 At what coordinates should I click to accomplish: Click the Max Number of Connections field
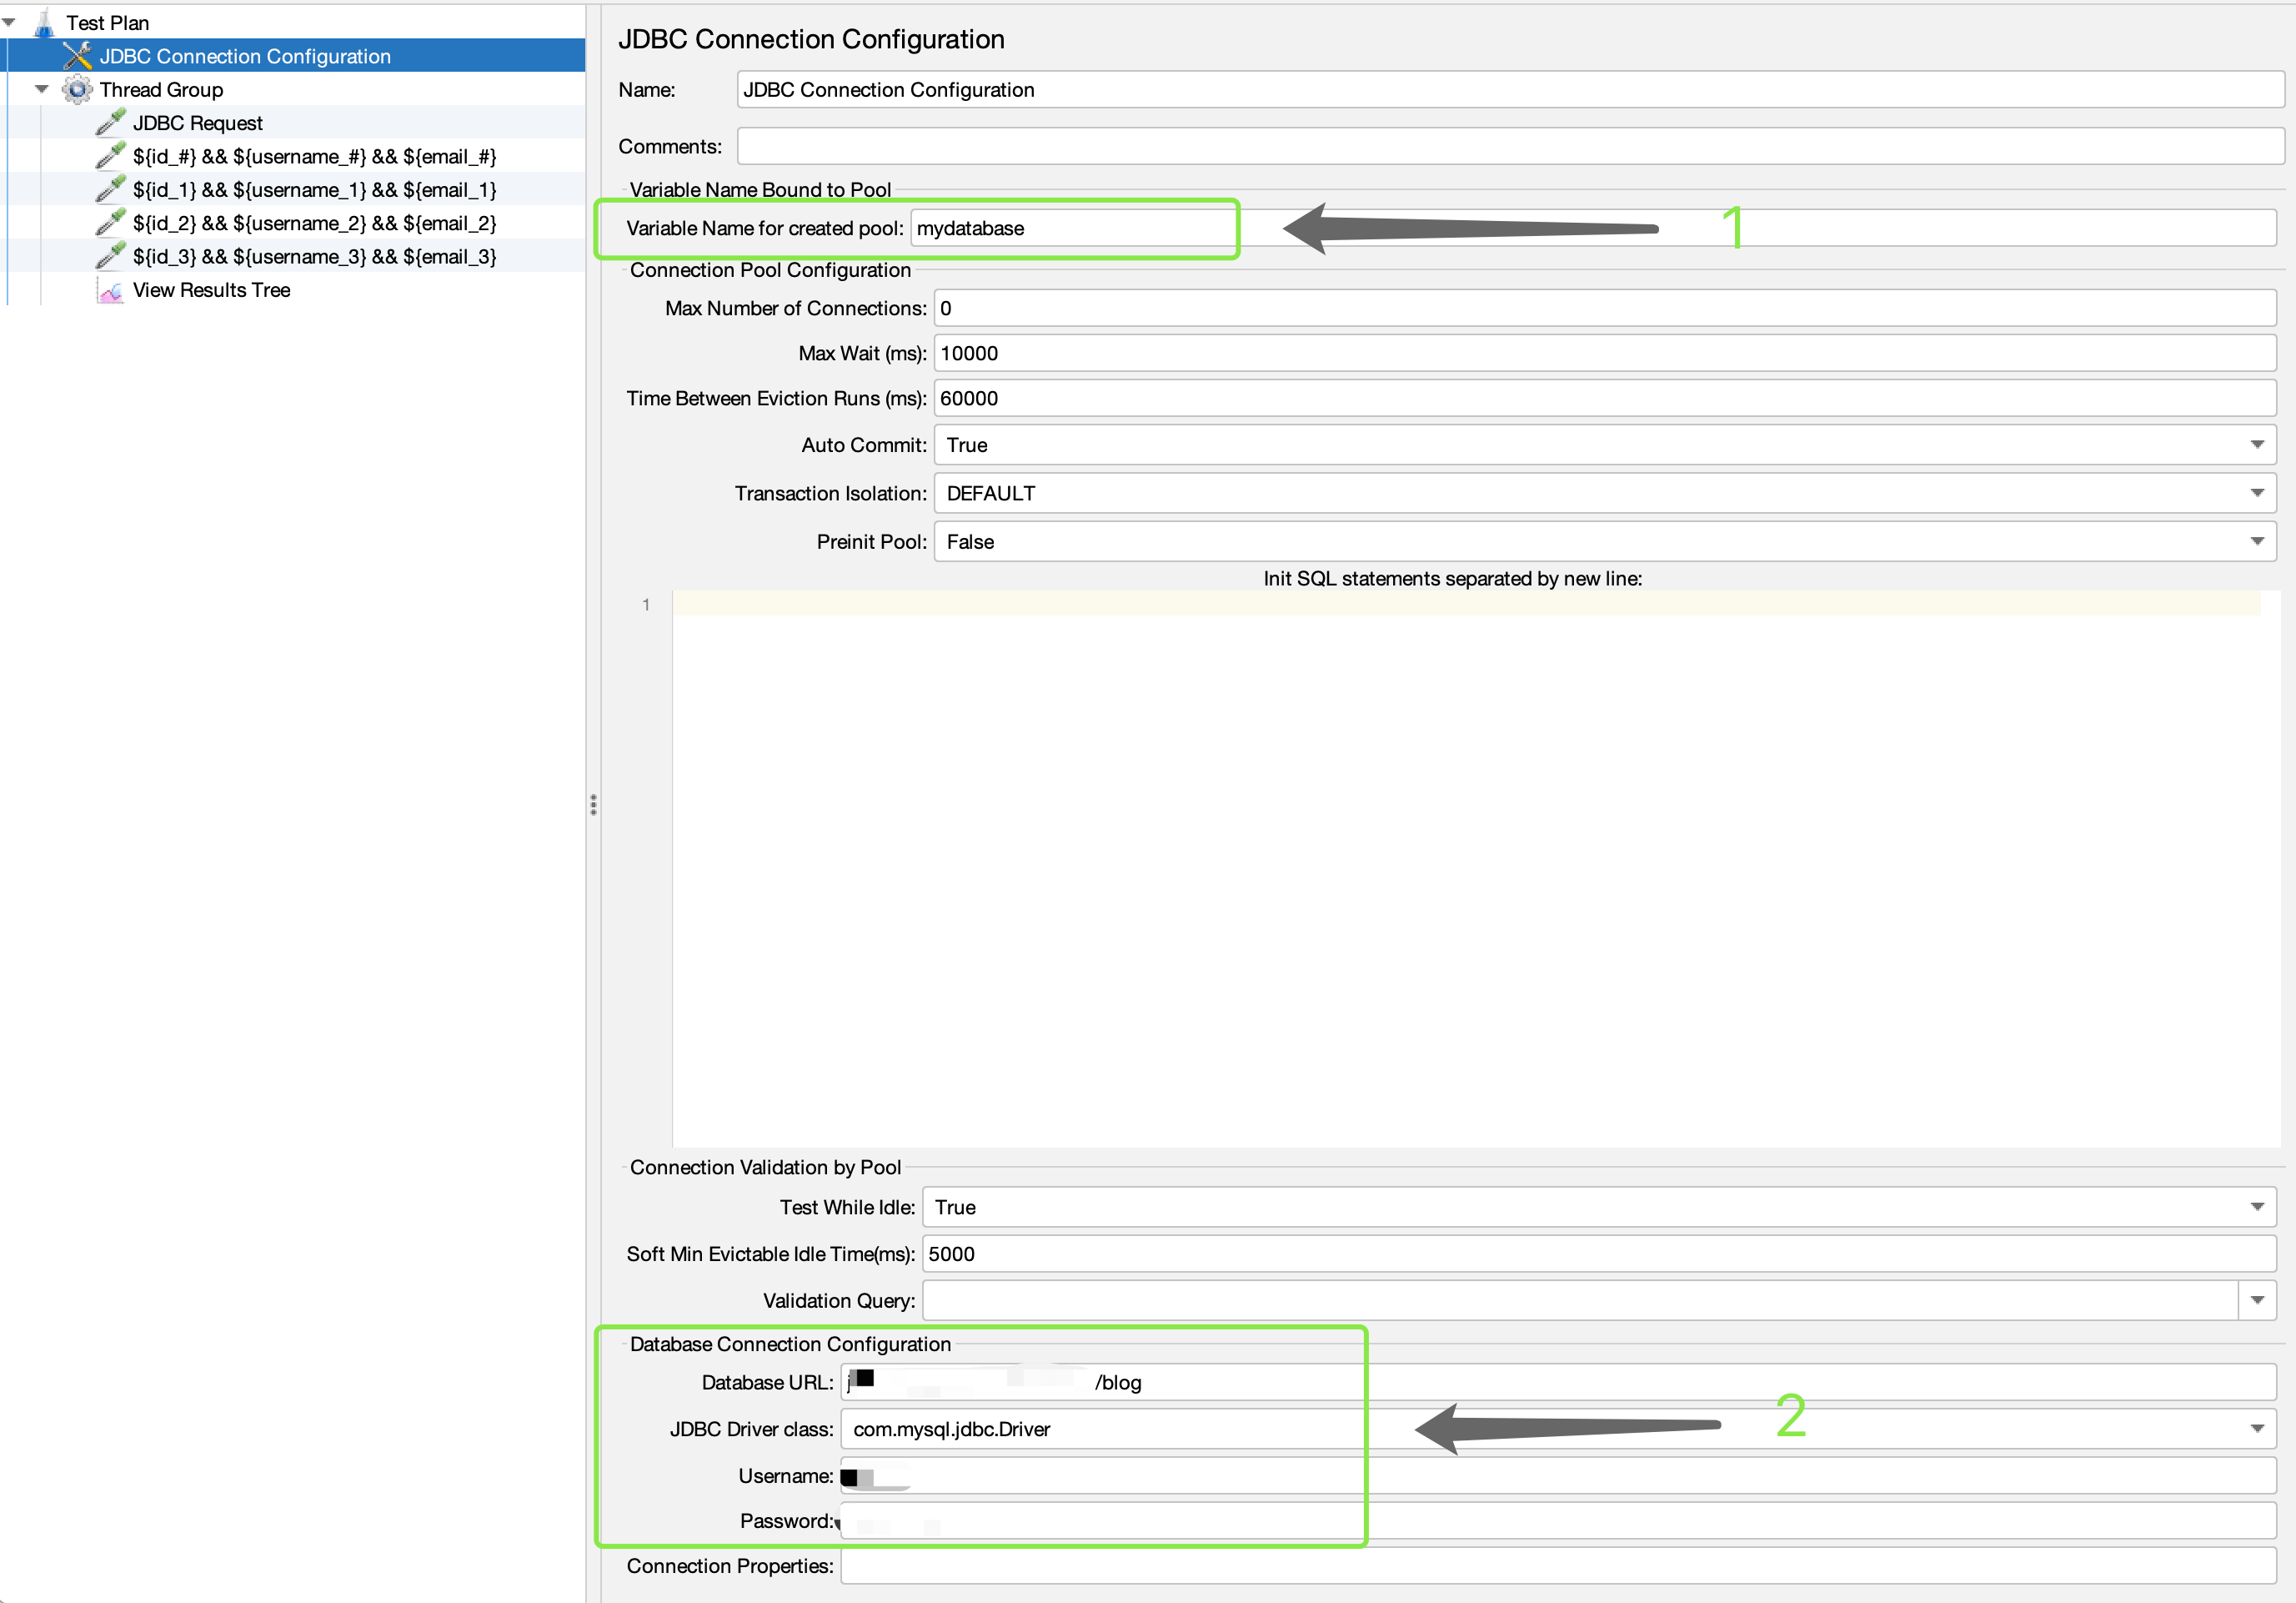[x=1600, y=309]
